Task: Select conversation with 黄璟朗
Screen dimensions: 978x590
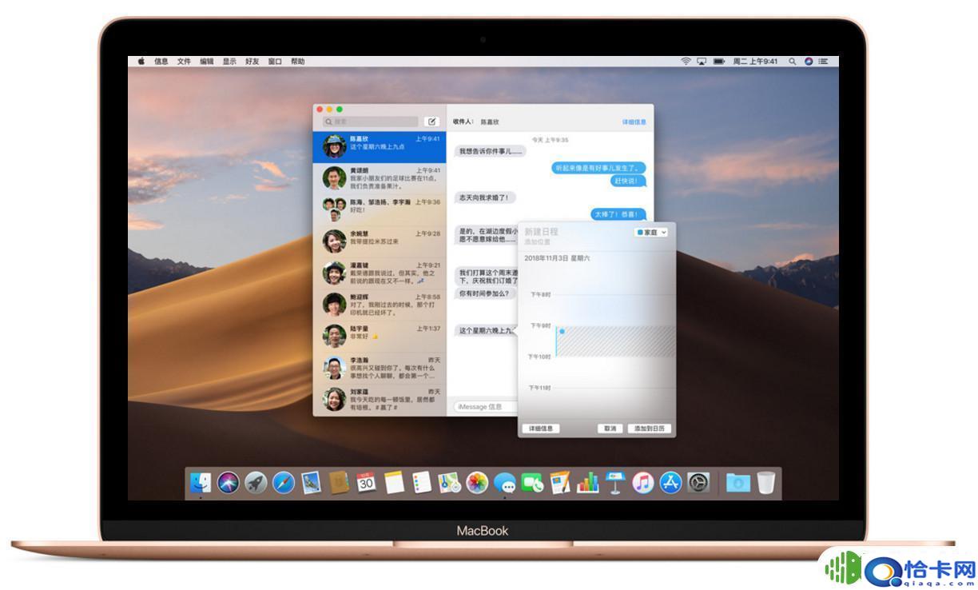Action: click(x=379, y=178)
